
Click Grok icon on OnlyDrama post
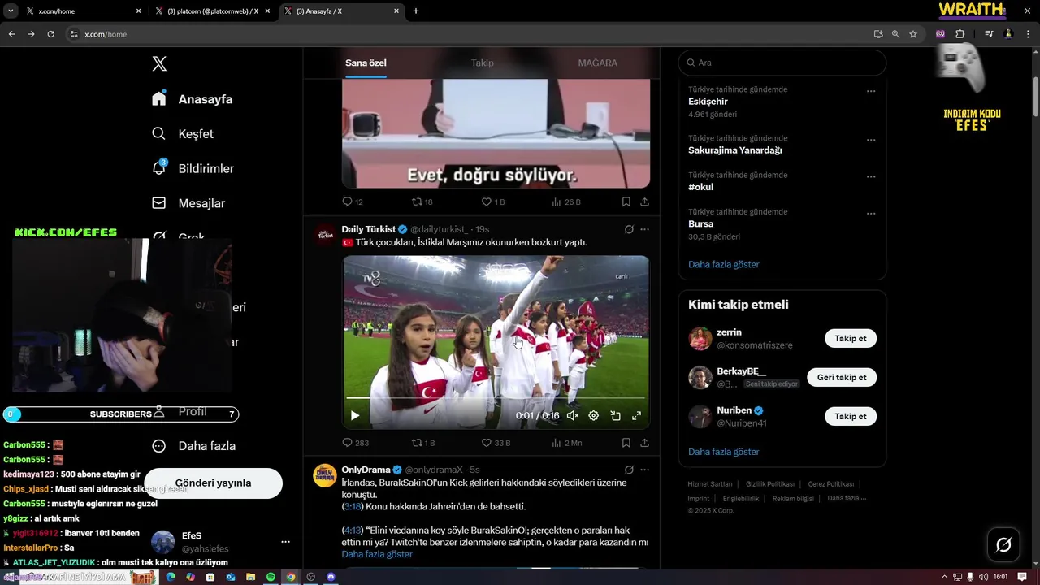pos(629,470)
